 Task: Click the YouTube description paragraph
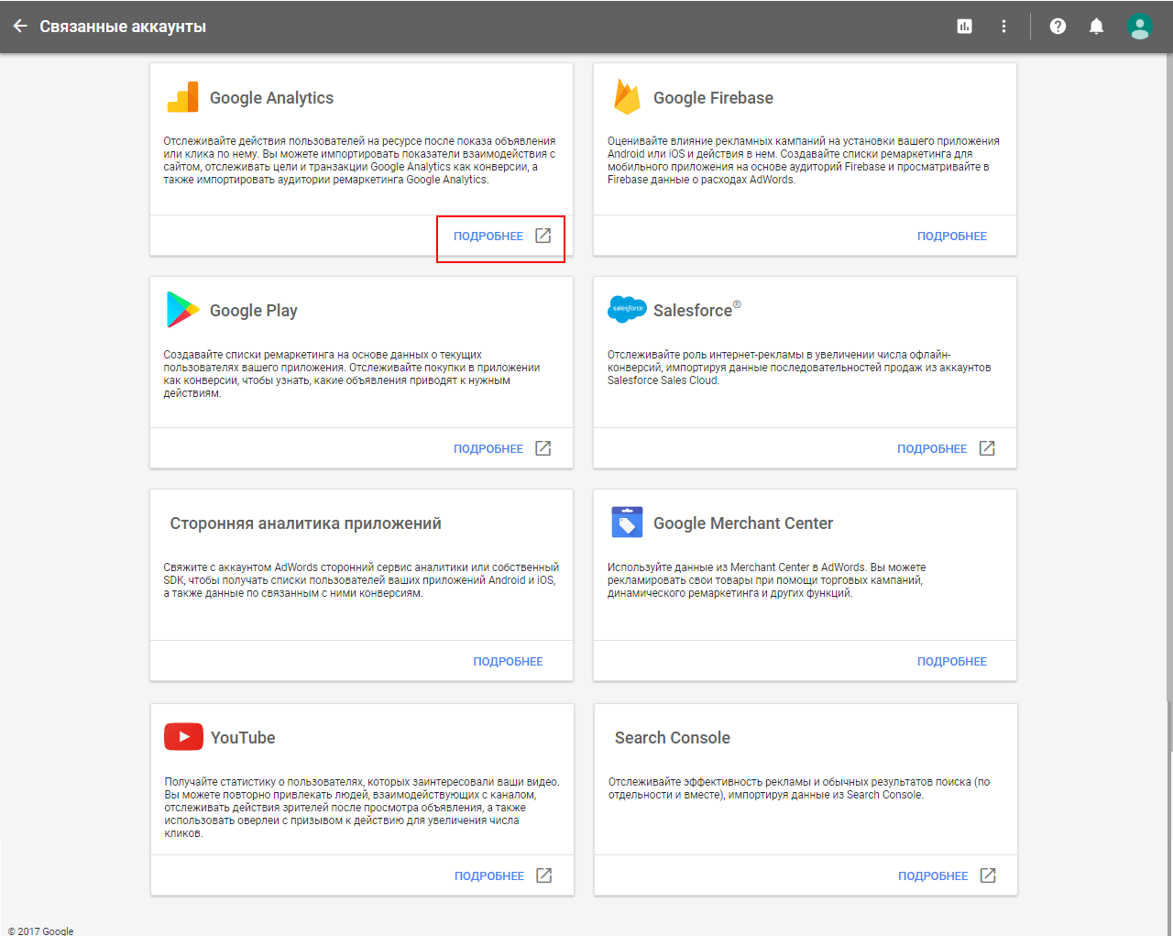(x=362, y=808)
